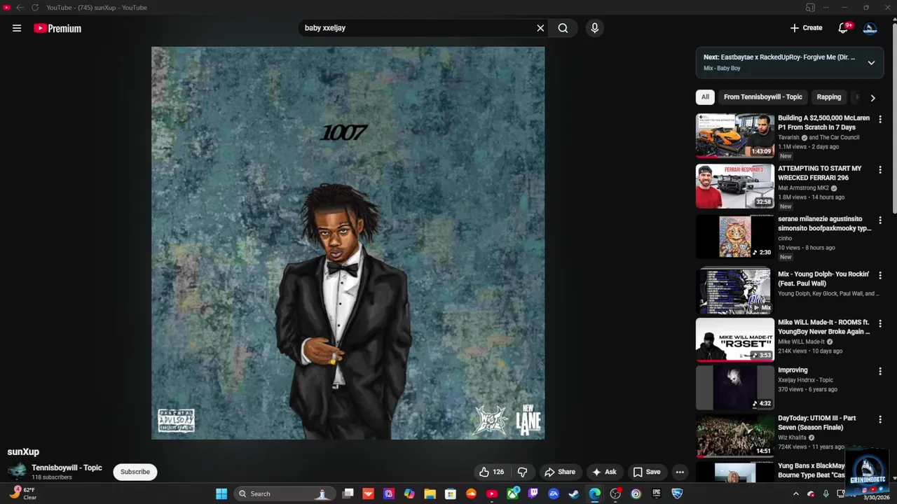Image resolution: width=897 pixels, height=504 pixels.
Task: Play serane milanezie cat thumbnail
Action: point(735,237)
